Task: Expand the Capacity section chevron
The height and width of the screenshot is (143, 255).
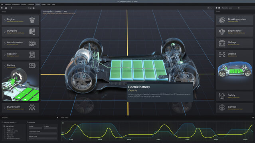Action: point(5,55)
